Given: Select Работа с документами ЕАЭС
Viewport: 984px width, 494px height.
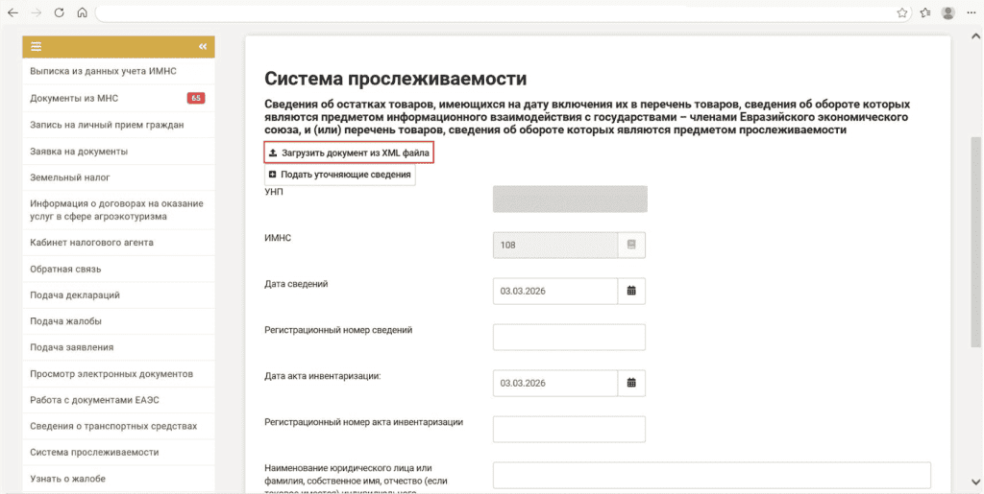Looking at the screenshot, I should click(x=118, y=399).
